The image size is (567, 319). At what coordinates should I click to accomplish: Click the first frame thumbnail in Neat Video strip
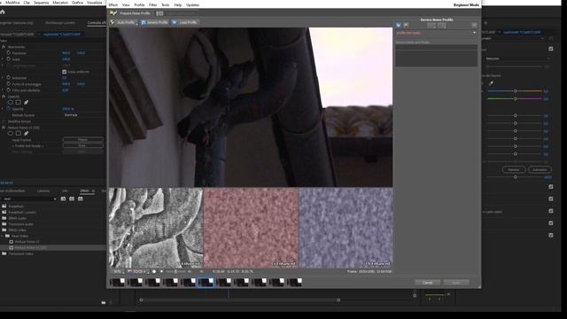pos(118,282)
